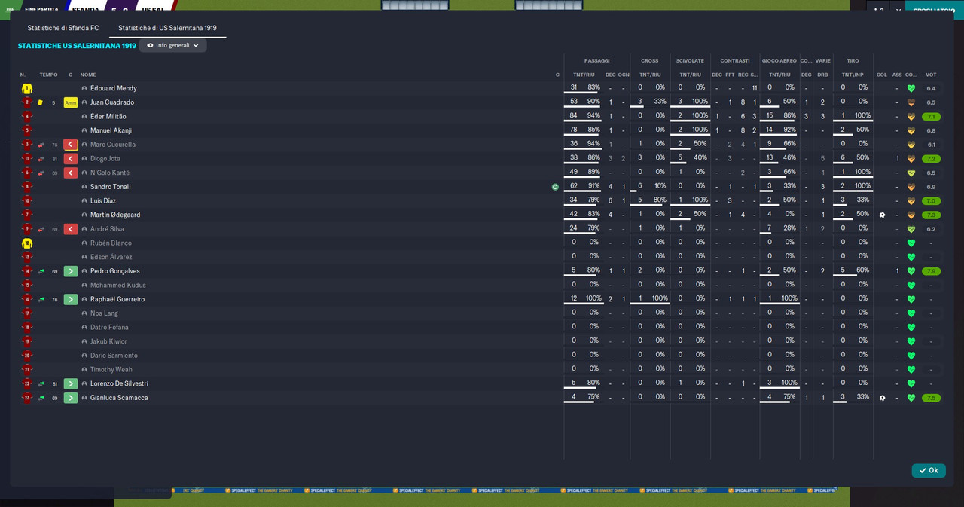Sort by the Gol column header

[882, 75]
